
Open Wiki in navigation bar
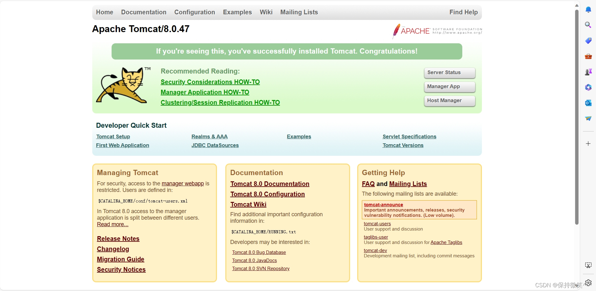coord(266,12)
